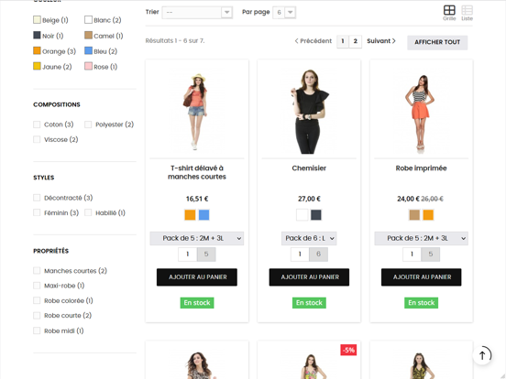The width and height of the screenshot is (506, 379).
Task: Add Robe imprimée to cart
Action: [421, 277]
